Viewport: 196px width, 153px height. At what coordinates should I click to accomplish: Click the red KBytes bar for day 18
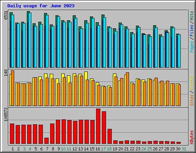click(x=109, y=137)
